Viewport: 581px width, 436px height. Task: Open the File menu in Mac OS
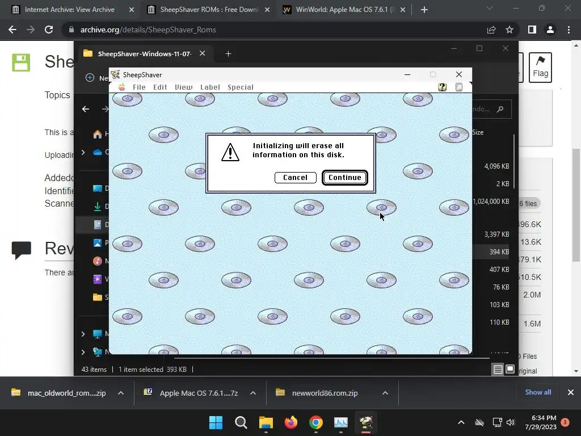(x=139, y=87)
